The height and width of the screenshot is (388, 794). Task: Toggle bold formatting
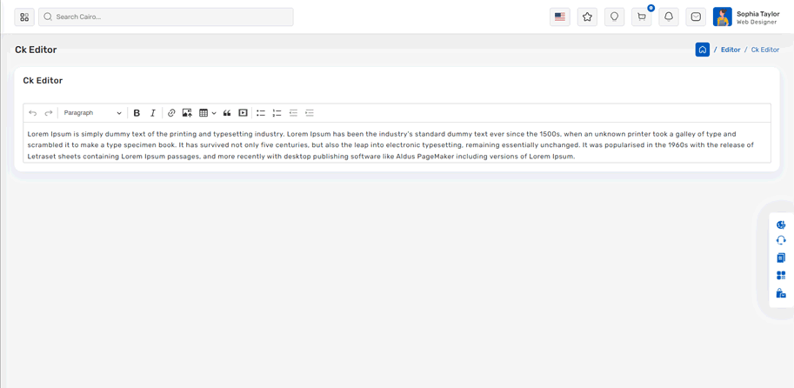click(x=137, y=113)
